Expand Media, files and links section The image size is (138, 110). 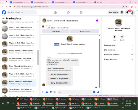pyautogui.click(x=118, y=55)
